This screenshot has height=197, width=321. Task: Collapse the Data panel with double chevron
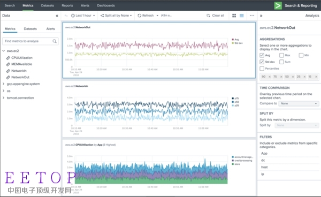[57, 16]
